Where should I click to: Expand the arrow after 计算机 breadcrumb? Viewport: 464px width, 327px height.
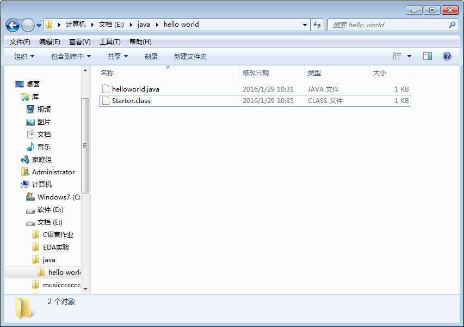92,25
